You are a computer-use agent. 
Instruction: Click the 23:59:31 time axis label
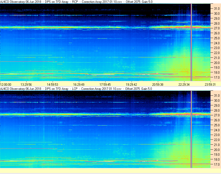tap(210, 85)
